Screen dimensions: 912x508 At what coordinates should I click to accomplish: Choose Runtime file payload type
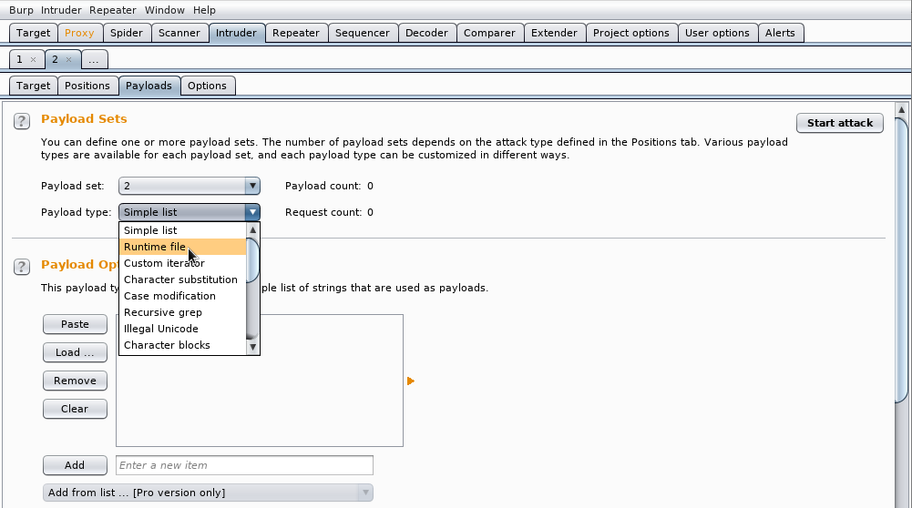pos(182,247)
